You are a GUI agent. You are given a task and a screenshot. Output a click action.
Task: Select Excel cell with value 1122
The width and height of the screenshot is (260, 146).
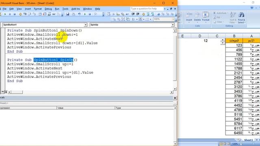[x=234, y=59]
